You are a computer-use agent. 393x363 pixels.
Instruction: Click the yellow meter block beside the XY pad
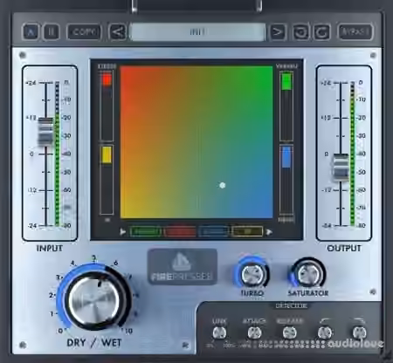point(107,154)
